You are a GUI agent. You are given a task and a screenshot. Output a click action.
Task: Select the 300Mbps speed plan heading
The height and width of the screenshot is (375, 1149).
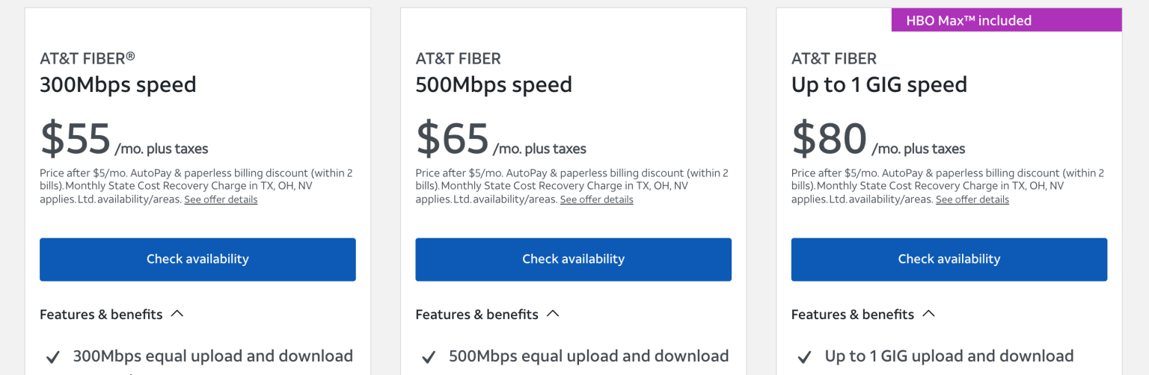coord(117,84)
